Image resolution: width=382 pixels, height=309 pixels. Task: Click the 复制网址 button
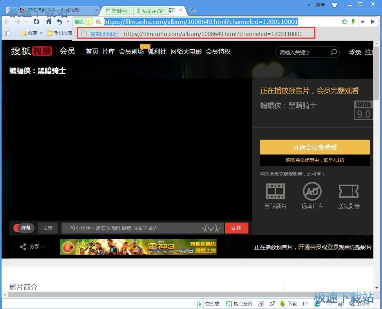tap(118, 11)
